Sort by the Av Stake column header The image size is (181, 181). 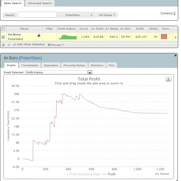pyautogui.click(x=112, y=29)
